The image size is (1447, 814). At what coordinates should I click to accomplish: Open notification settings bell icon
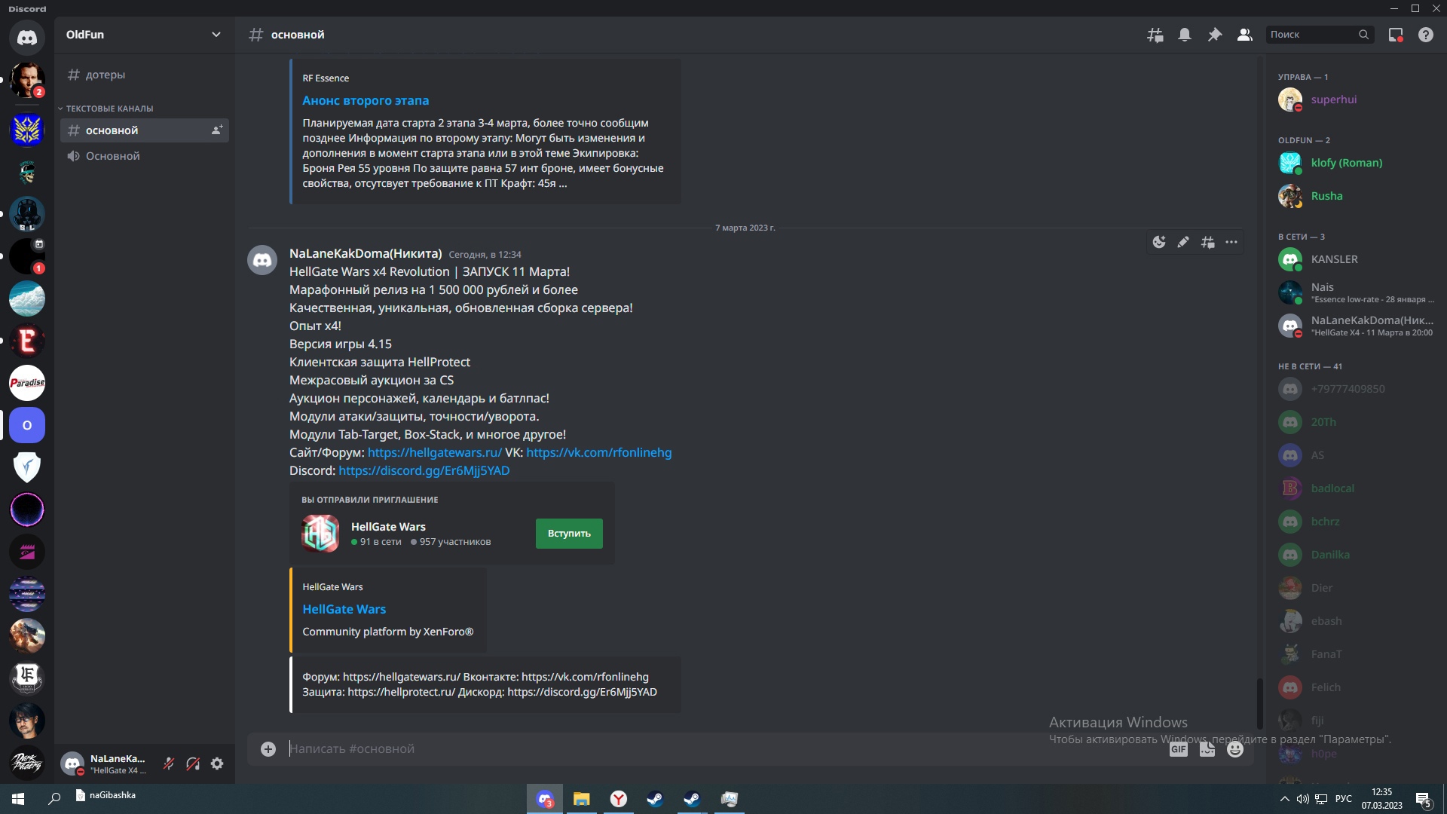[1185, 35]
